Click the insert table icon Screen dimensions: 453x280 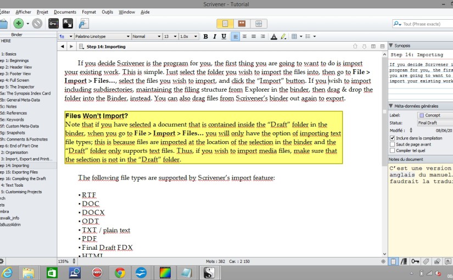tap(294, 36)
